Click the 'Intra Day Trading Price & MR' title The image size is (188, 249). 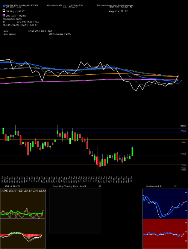tap(69, 186)
